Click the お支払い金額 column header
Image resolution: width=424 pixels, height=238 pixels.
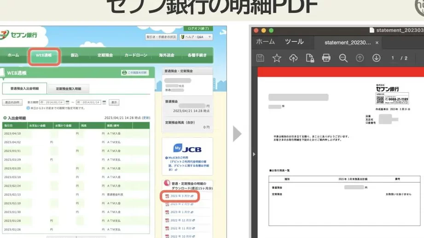click(x=41, y=125)
